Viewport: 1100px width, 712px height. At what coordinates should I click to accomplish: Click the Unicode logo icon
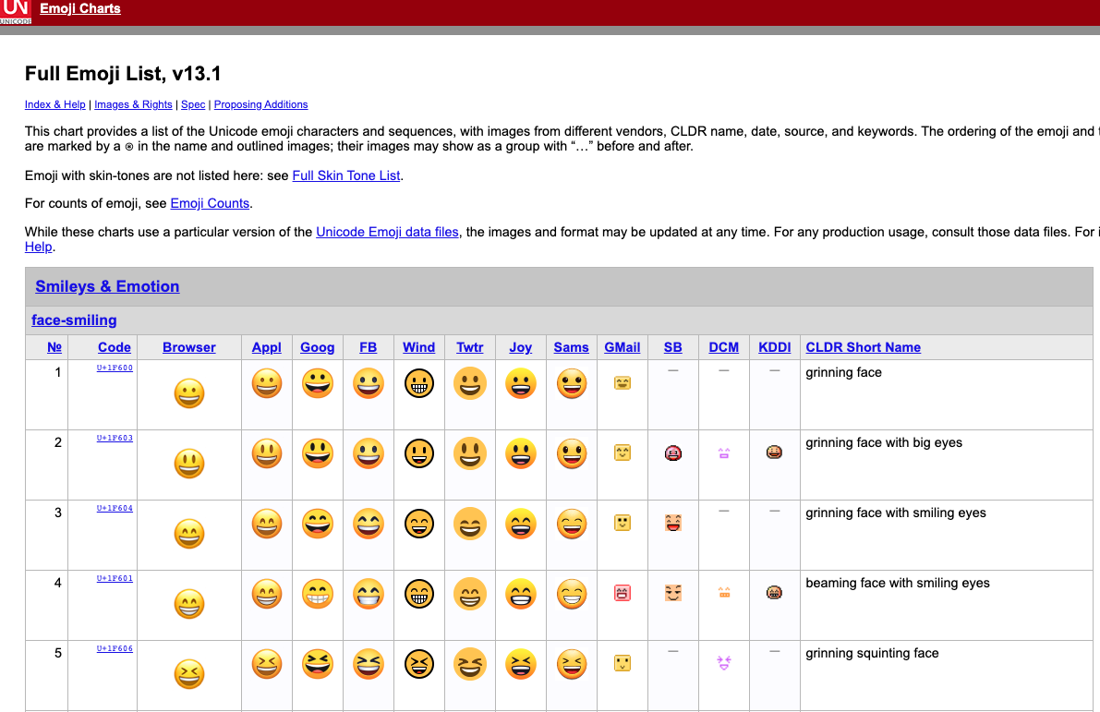tap(17, 12)
